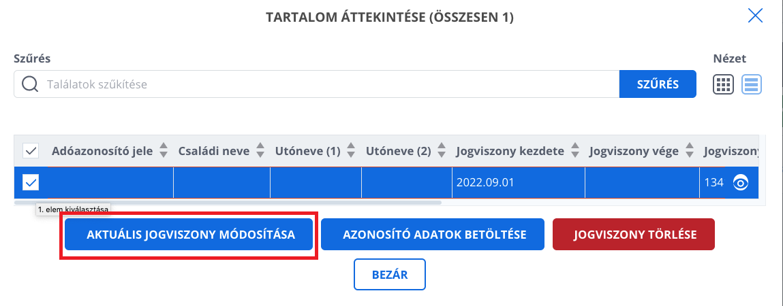Sort by Jogviszony kezdete column arrows
783x306 pixels.
(575, 150)
